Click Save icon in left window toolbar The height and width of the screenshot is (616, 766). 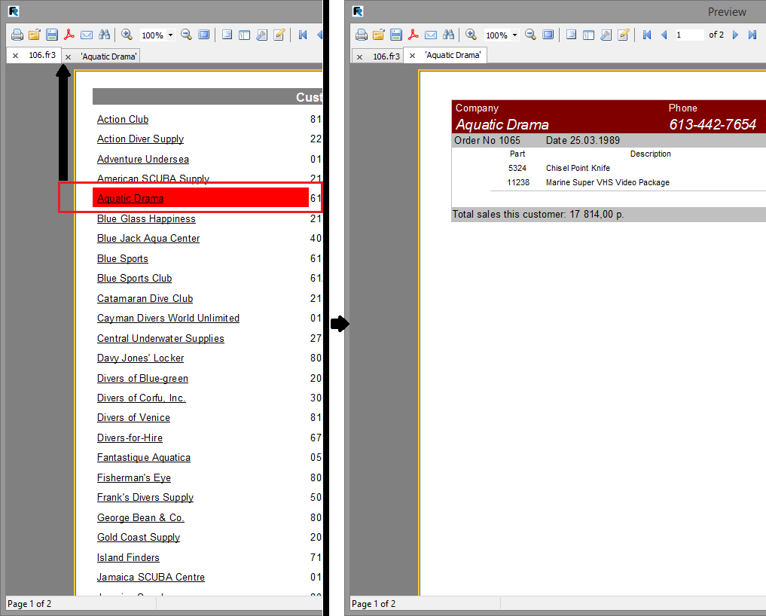click(52, 35)
